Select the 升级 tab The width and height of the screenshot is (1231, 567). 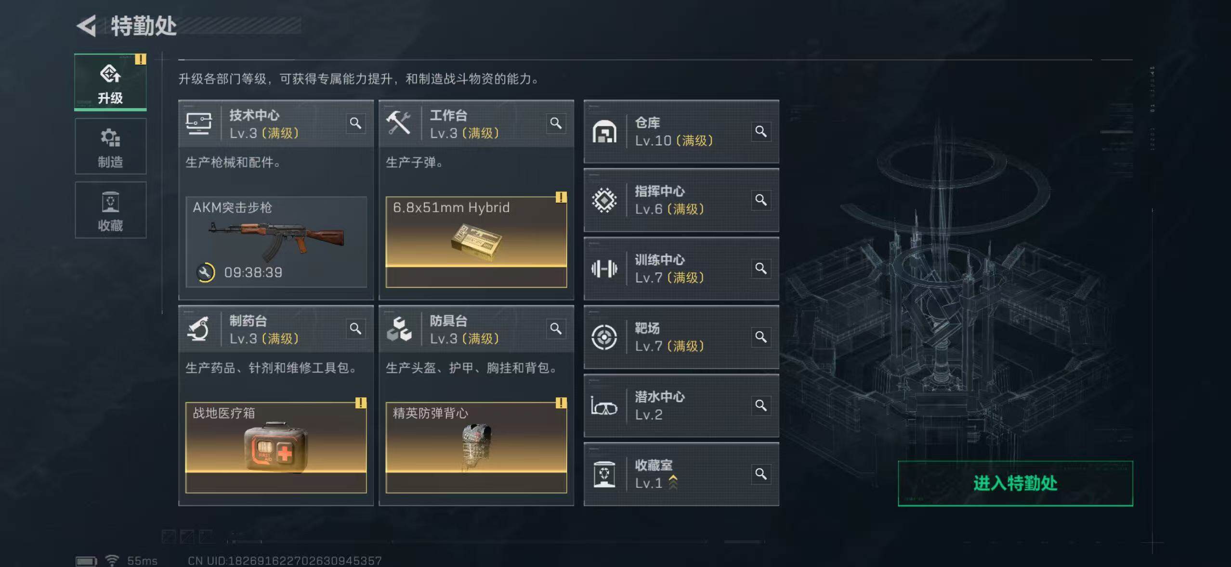(x=110, y=83)
